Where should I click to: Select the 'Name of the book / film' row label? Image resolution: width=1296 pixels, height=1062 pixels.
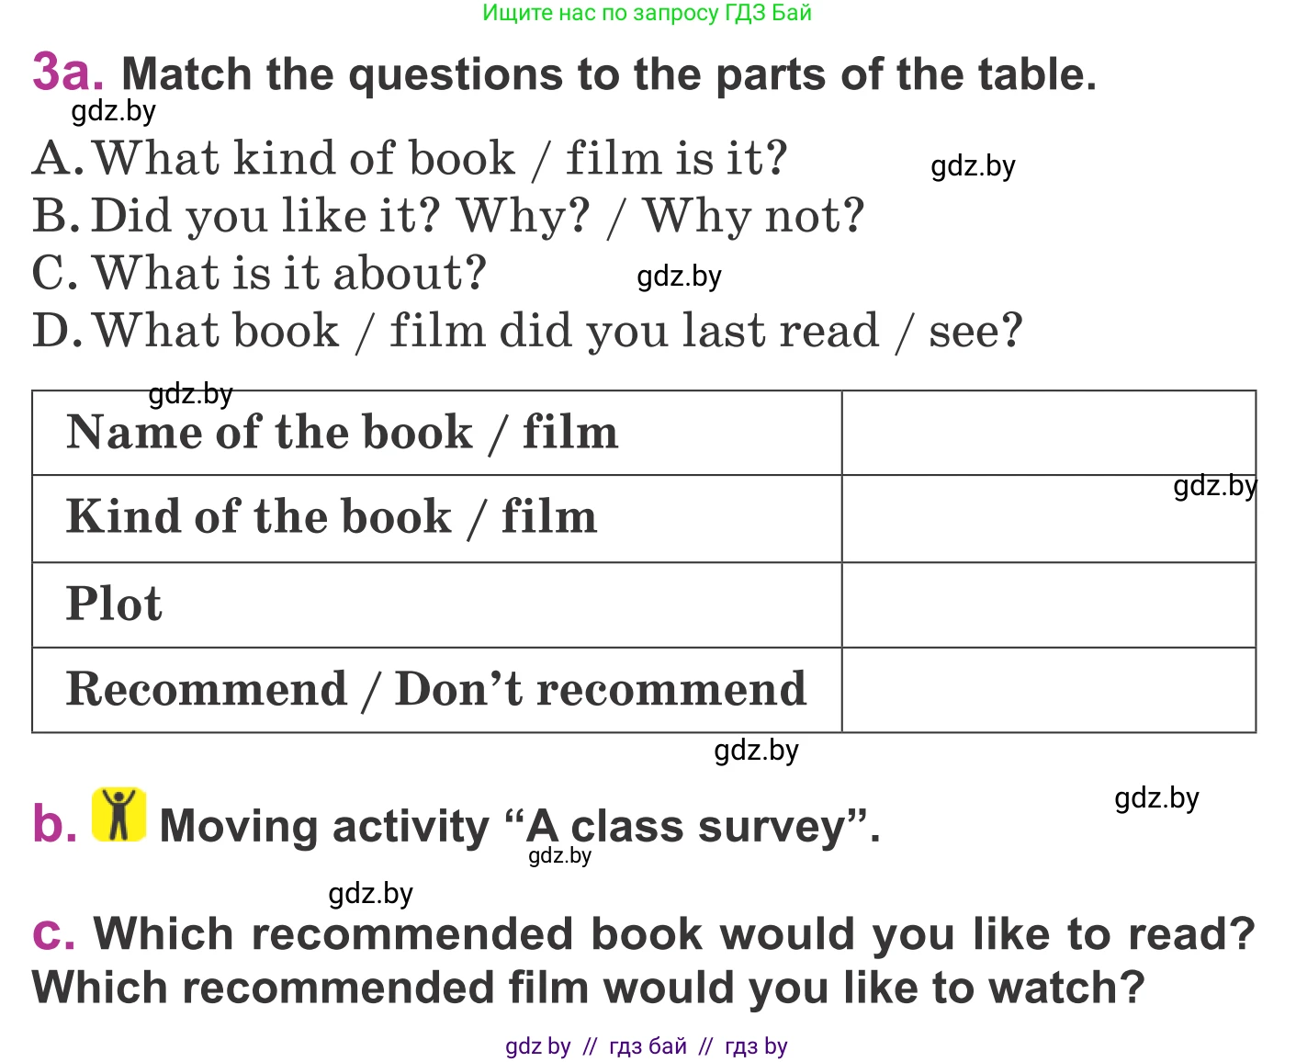pos(343,433)
